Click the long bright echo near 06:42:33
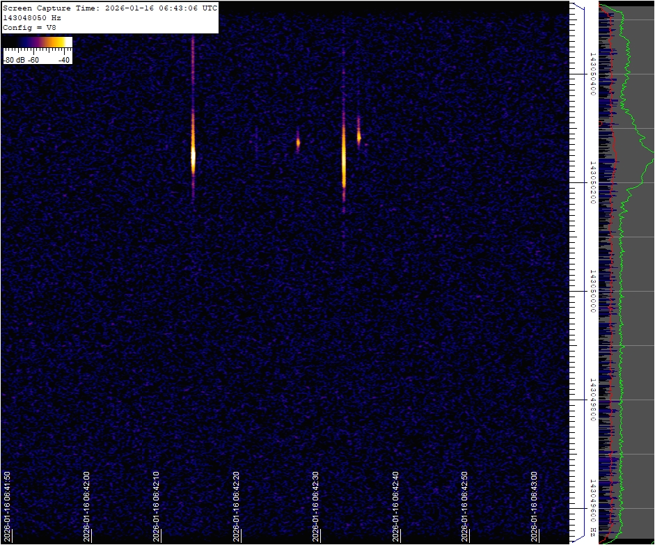Image resolution: width=655 pixels, height=545 pixels. (344, 157)
